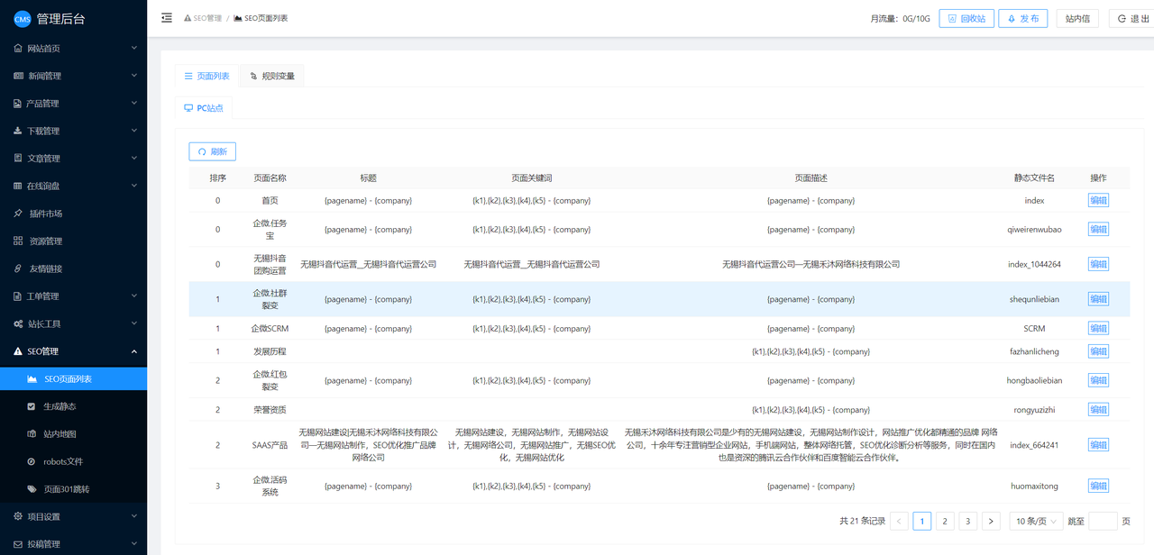Click the 发布 publish button
The height and width of the screenshot is (555, 1154).
[x=1022, y=18]
